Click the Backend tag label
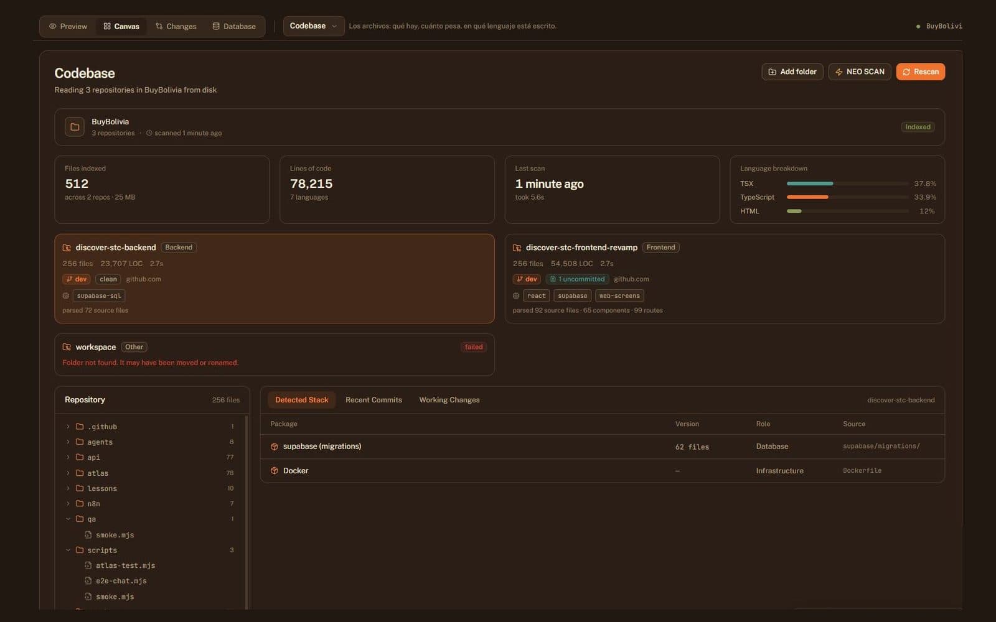Screen dimensions: 996x622 (x=179, y=248)
